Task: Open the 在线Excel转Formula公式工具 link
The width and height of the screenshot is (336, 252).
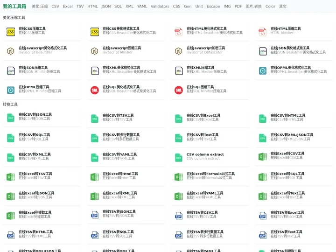Action: pos(210,174)
